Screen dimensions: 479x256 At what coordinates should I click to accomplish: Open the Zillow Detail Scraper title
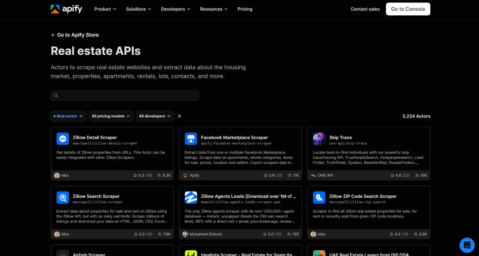pos(95,138)
